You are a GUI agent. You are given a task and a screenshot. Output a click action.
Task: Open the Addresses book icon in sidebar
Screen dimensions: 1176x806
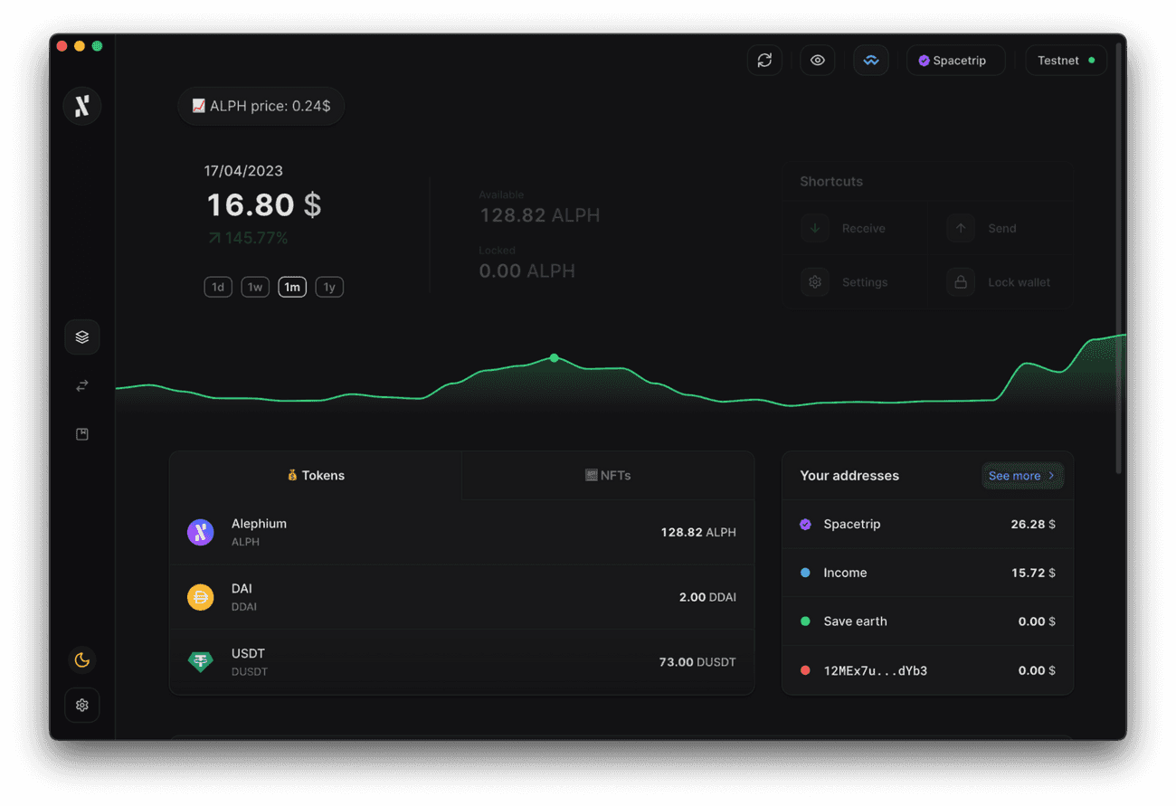tap(82, 435)
